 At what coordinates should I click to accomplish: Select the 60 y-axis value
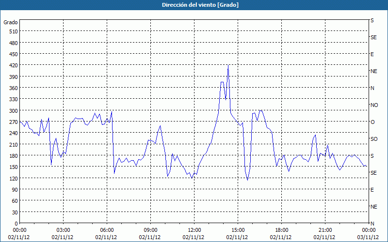tap(15, 201)
